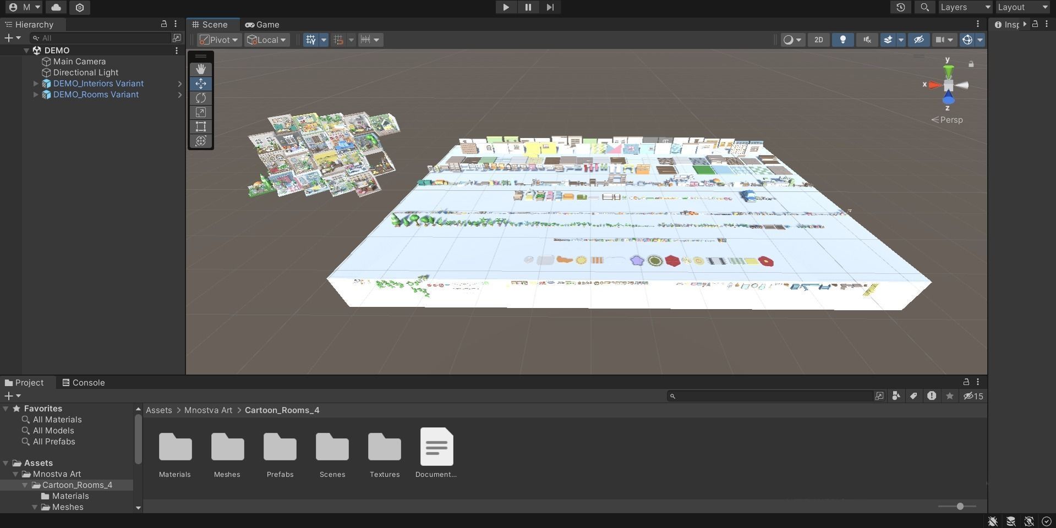
Task: Open the draw mode dropdown
Action: tap(792, 40)
